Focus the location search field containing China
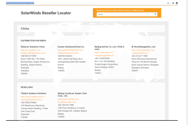This screenshot has height=125, width=188. tap(127, 14)
